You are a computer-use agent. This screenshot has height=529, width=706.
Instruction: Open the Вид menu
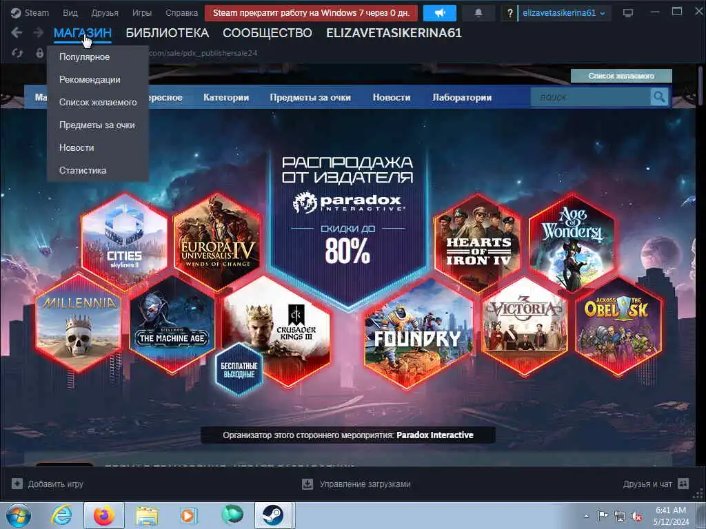point(70,12)
